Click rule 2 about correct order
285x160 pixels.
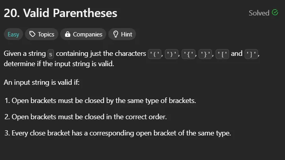(x=86, y=117)
